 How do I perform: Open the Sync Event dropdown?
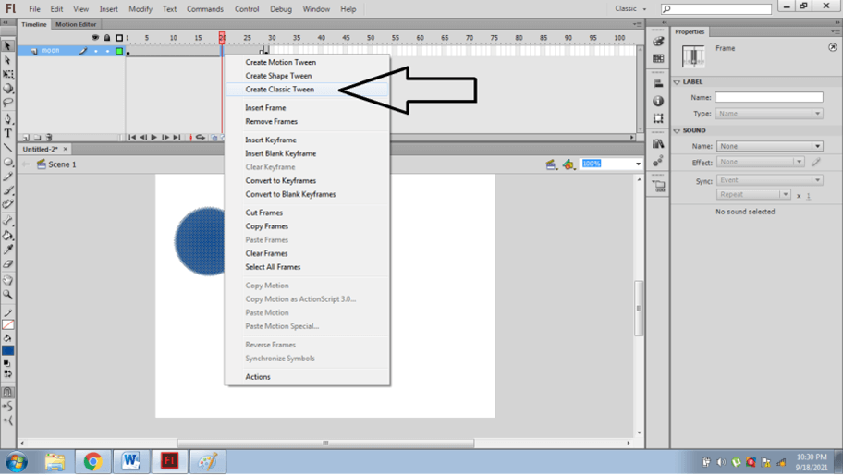[769, 180]
